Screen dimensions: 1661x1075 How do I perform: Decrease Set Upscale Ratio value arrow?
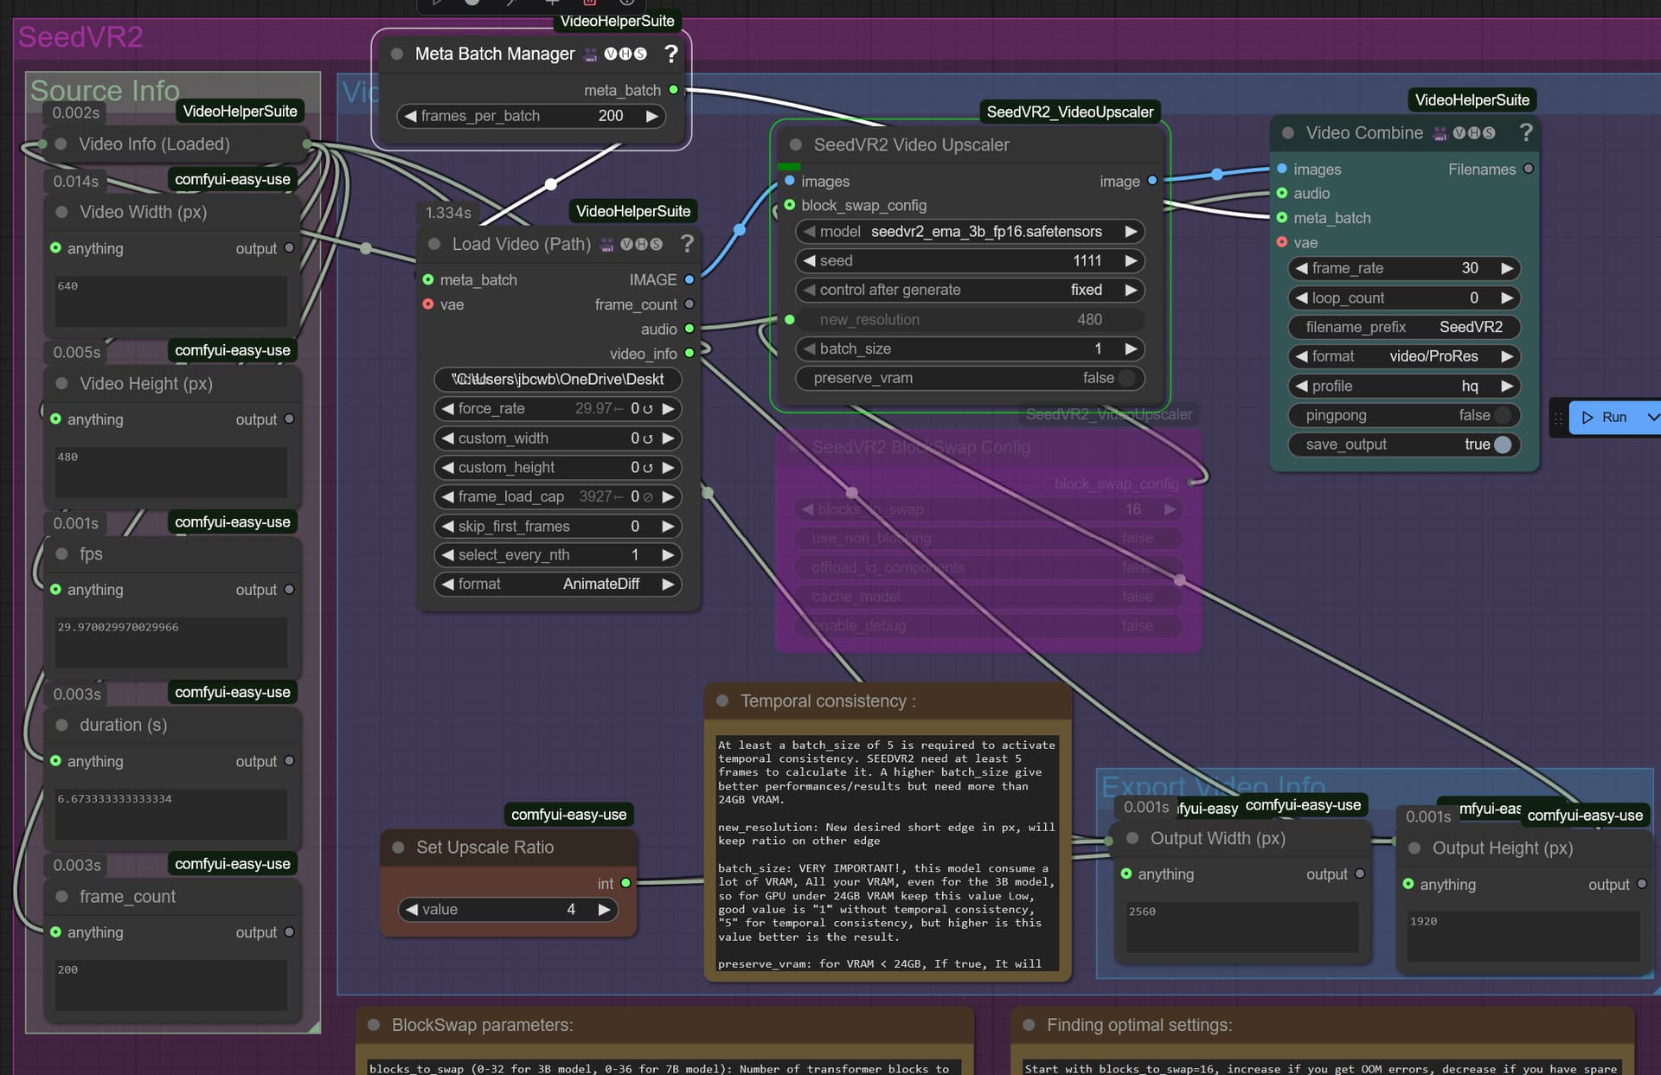[x=412, y=910]
